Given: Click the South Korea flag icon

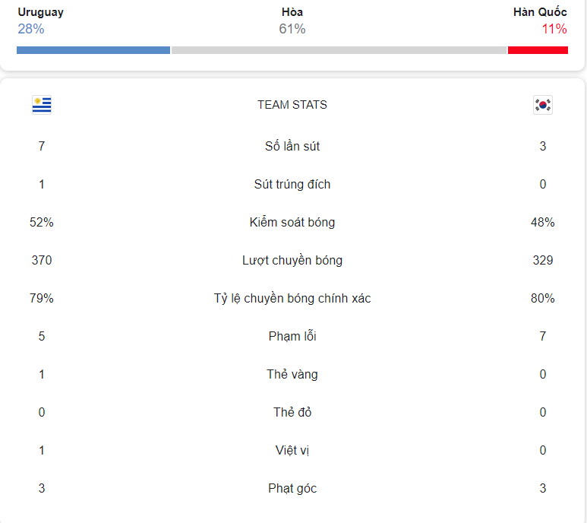Looking at the screenshot, I should point(542,105).
